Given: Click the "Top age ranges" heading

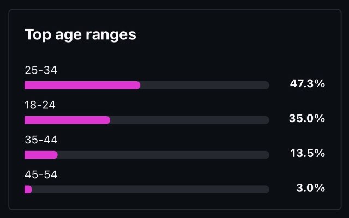Looking at the screenshot, I should click(81, 35).
